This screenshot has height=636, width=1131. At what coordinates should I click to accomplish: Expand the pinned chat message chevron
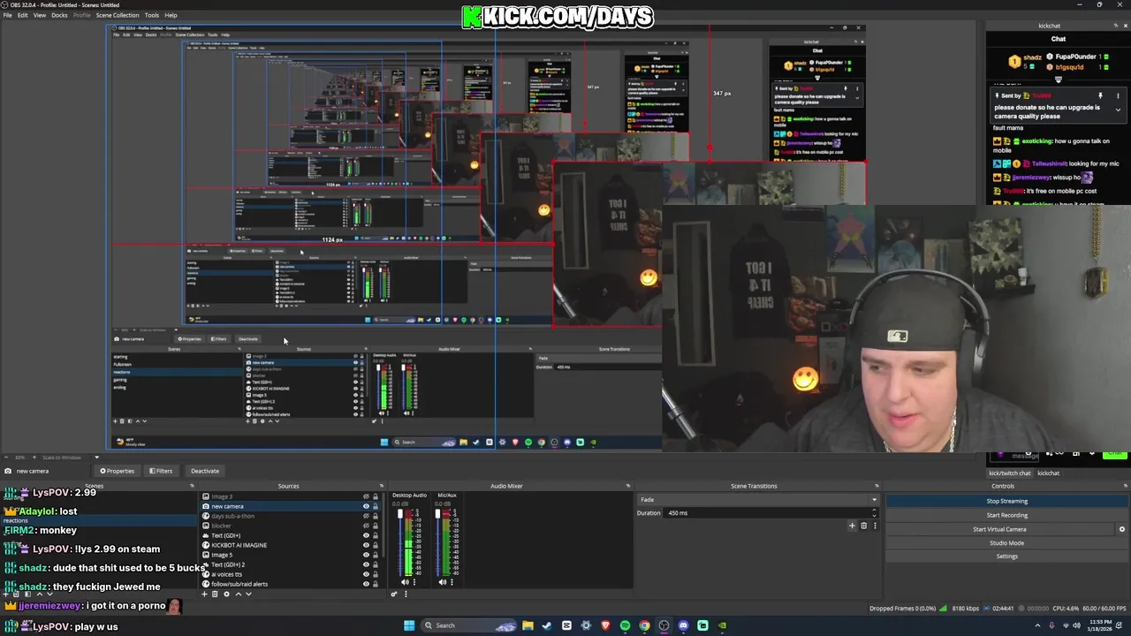pos(1118,110)
